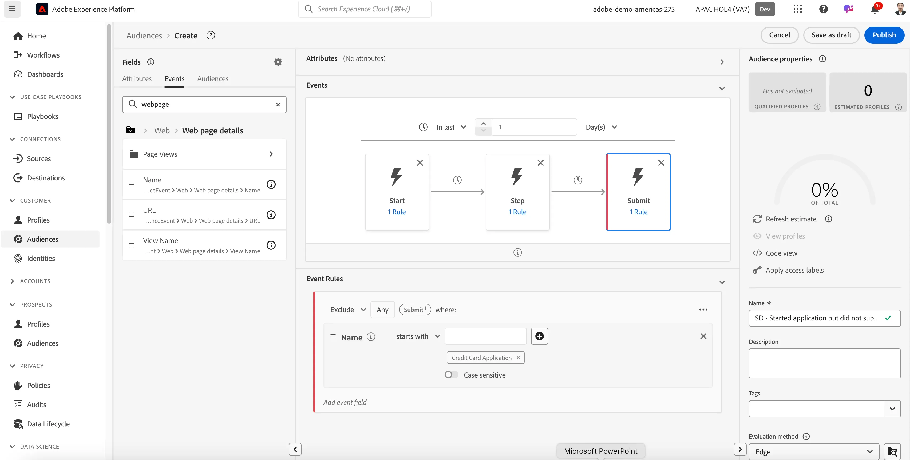This screenshot has width=910, height=460.
Task: Toggle the Case sensitive switch
Action: (451, 375)
